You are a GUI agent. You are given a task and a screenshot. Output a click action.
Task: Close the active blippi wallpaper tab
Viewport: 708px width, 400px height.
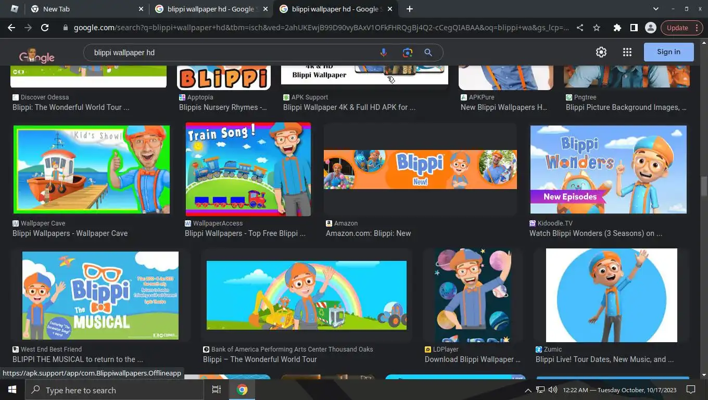tap(390, 9)
